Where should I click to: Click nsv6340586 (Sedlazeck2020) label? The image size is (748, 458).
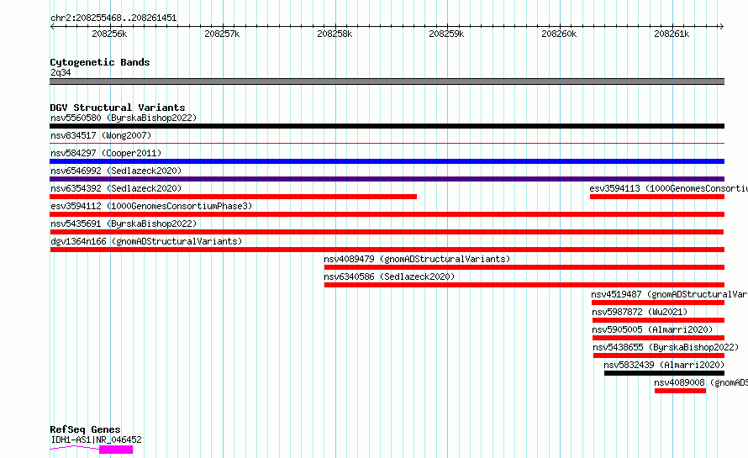389,276
